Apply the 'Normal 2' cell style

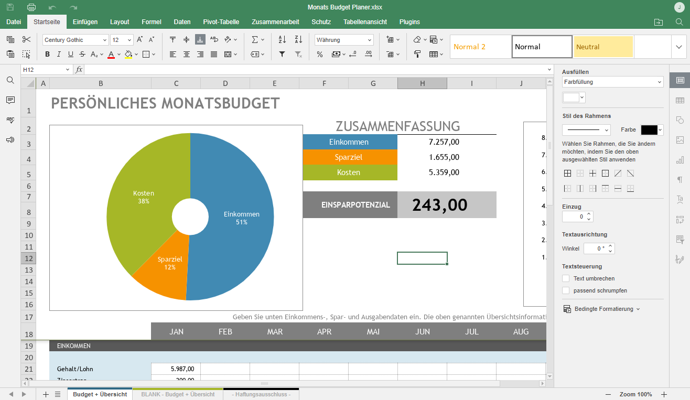point(481,47)
